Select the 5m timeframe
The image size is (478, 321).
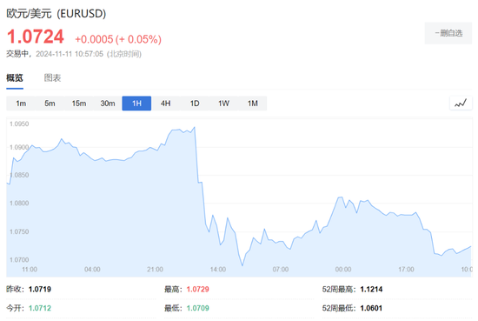point(50,104)
